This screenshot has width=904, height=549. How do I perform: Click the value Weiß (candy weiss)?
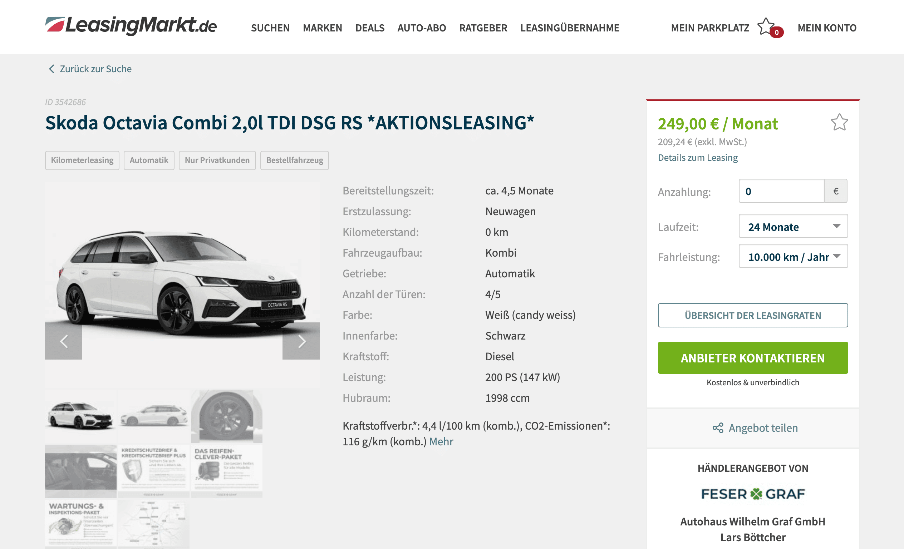coord(530,315)
